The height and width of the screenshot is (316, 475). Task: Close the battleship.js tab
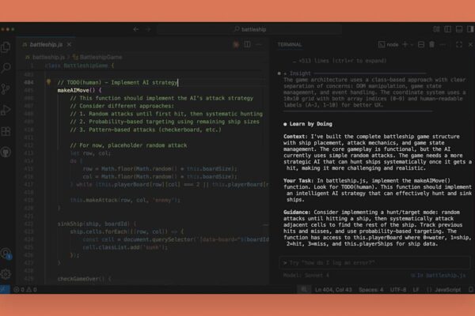(70, 44)
